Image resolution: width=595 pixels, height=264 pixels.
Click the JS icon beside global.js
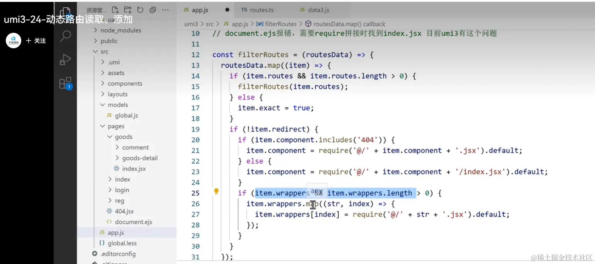pyautogui.click(x=109, y=115)
